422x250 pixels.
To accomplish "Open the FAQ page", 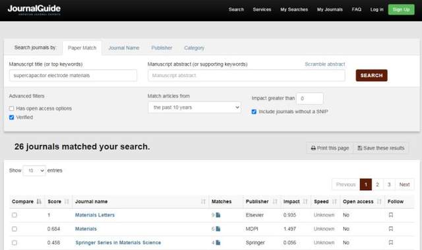I will (357, 9).
